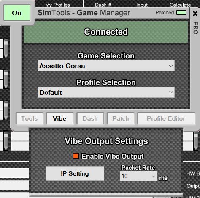Open the Profile Editor
Image resolution: width=200 pixels, height=198 pixels.
click(x=166, y=118)
